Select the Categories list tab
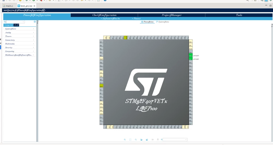Image resolution: width=273 pixels, height=145 pixels. [x=8, y=25]
